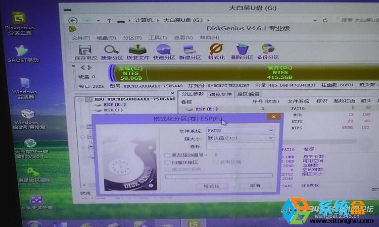The image size is (379, 227).
Task: Click 搜索分区 magnifier toolbar icon
Action: click(112, 52)
